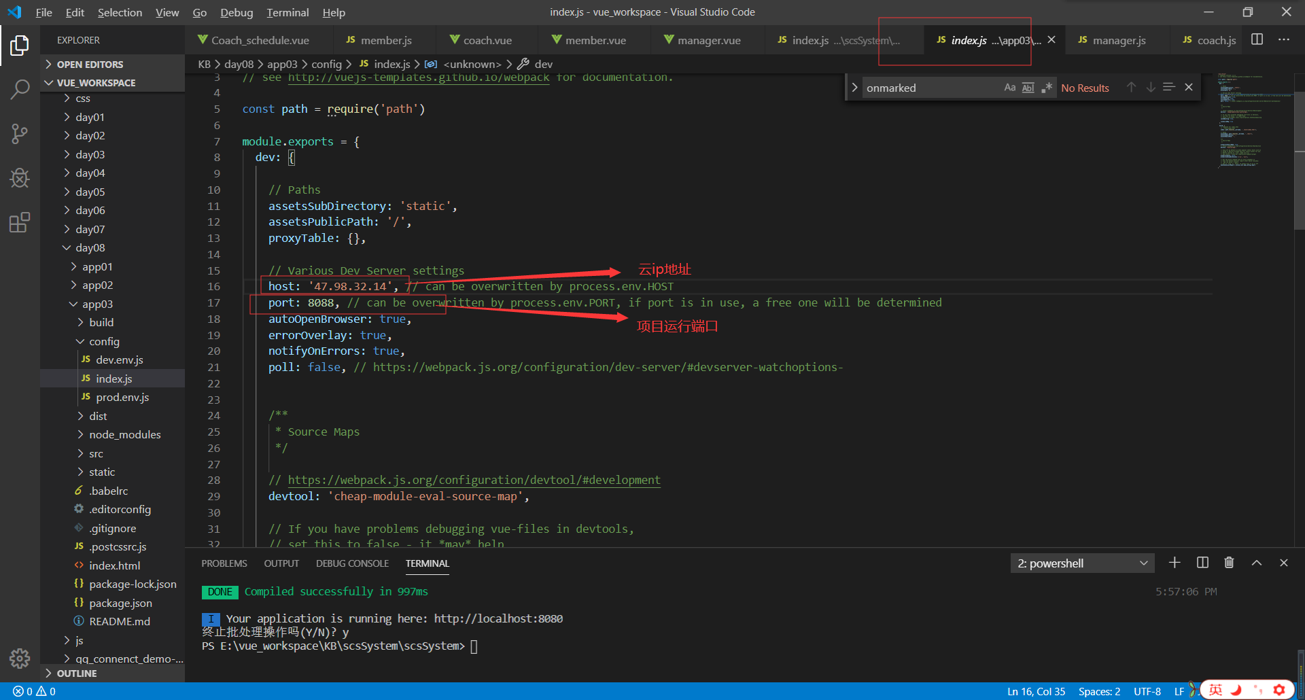Switch to the Debug Console tab
The image size is (1305, 700).
point(352,563)
